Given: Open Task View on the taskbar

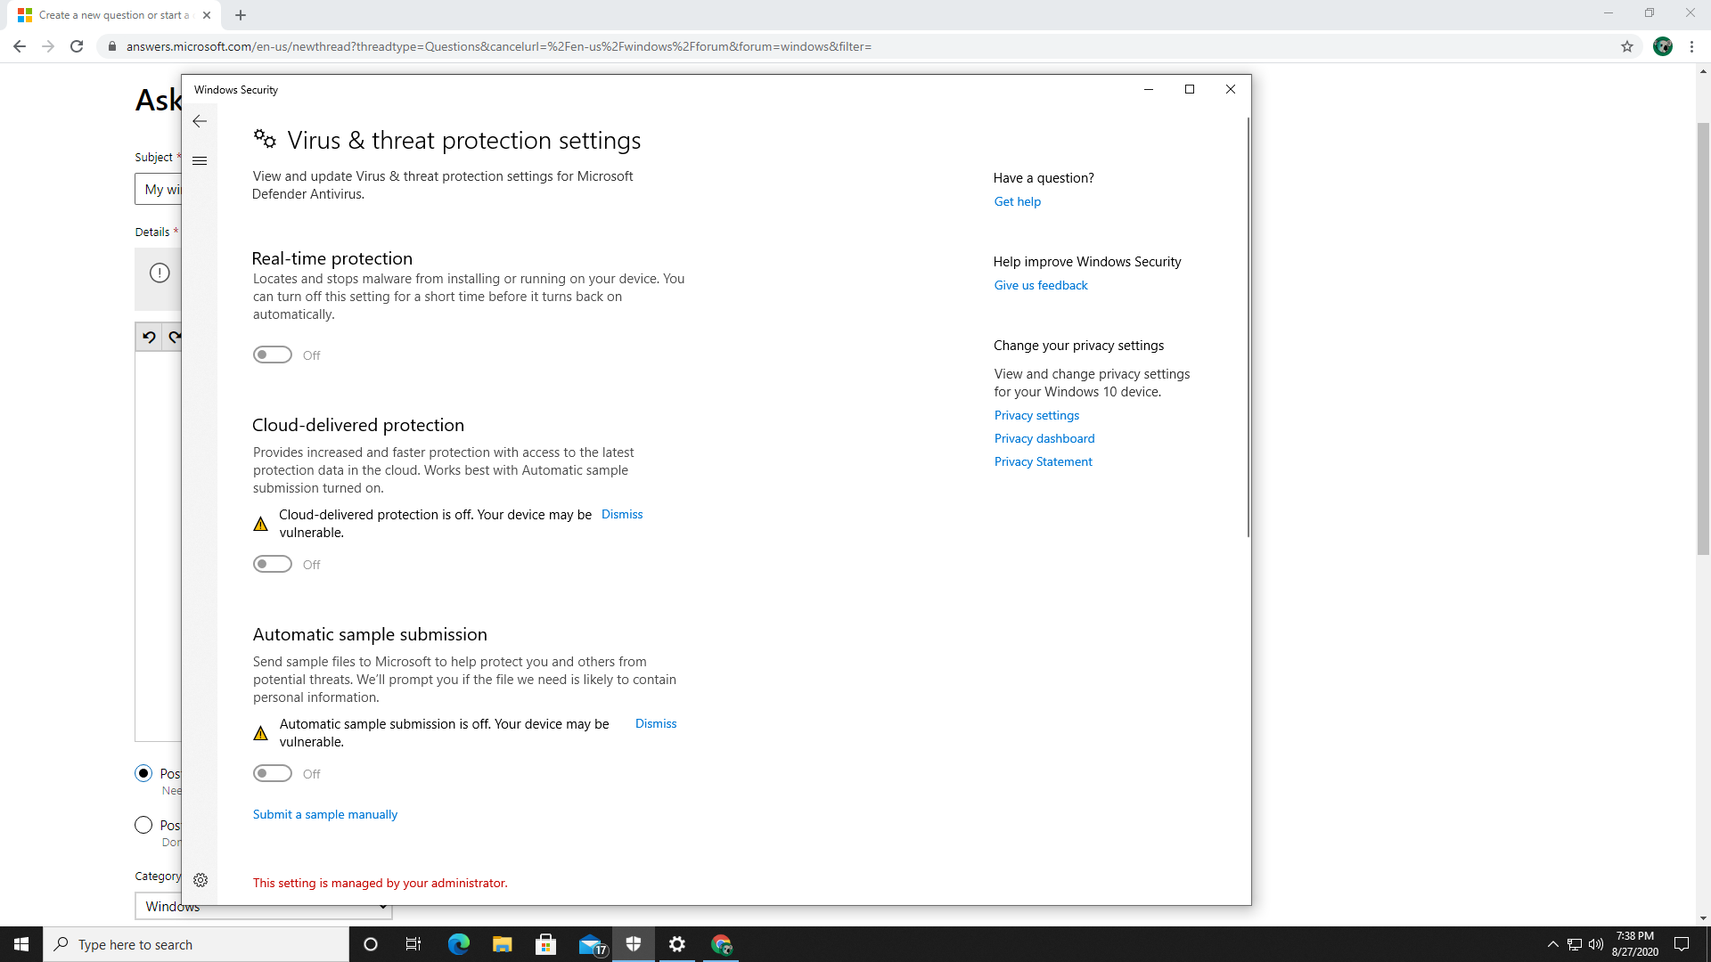Looking at the screenshot, I should tap(413, 944).
